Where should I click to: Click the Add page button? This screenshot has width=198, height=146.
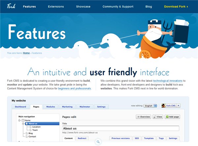(x=172, y=117)
